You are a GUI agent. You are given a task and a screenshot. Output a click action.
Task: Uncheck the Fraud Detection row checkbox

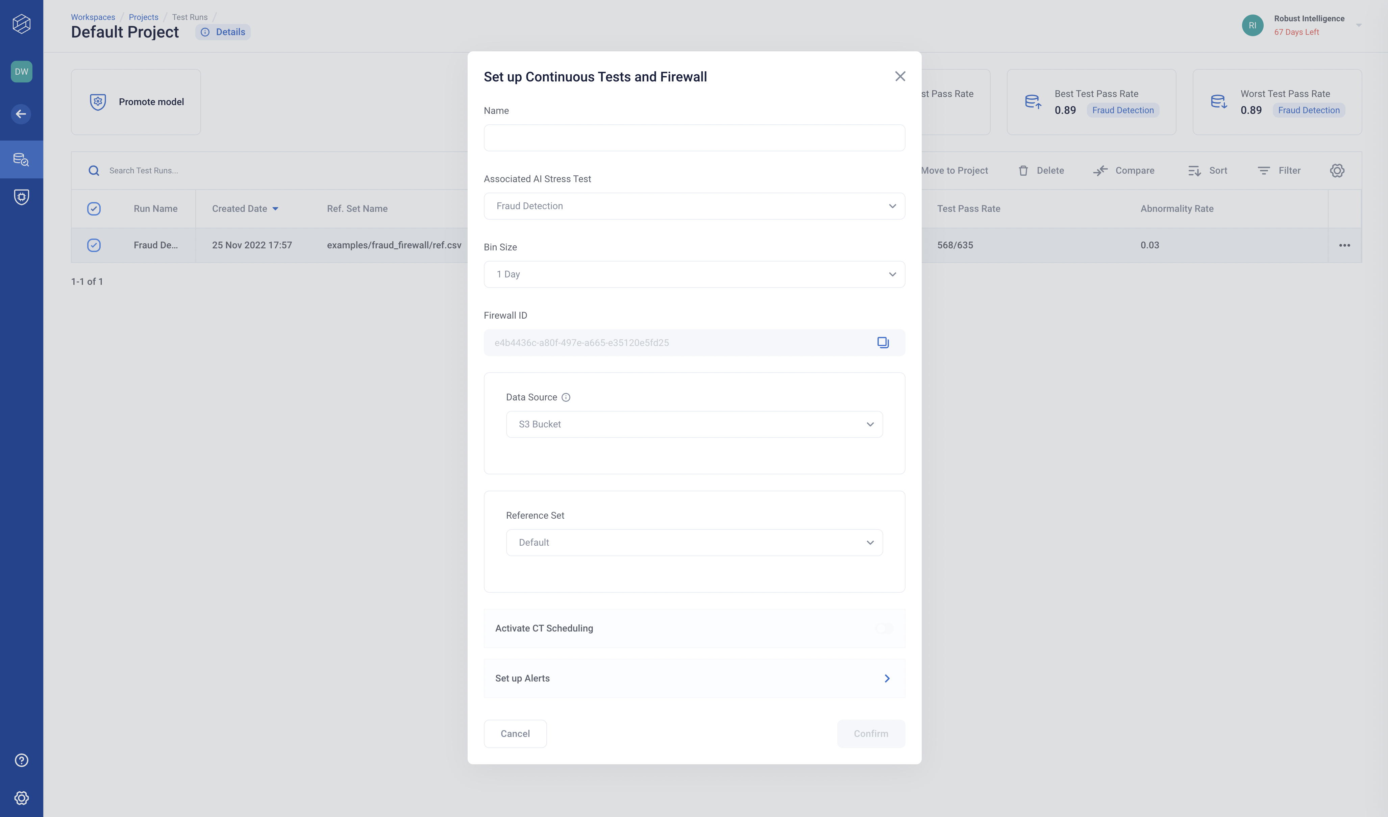pos(94,245)
